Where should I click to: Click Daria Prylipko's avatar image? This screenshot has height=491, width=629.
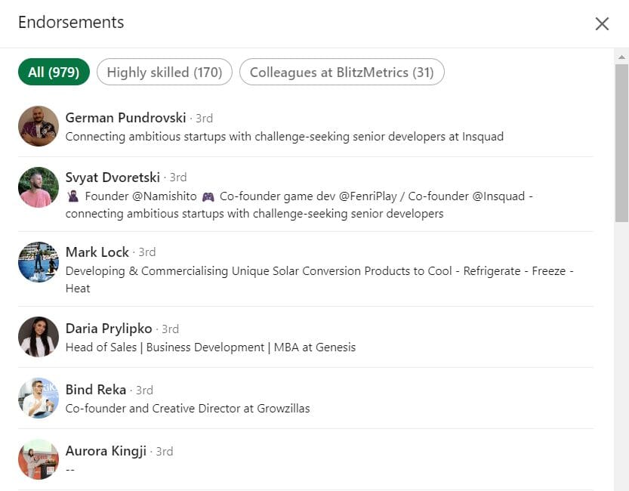click(39, 337)
